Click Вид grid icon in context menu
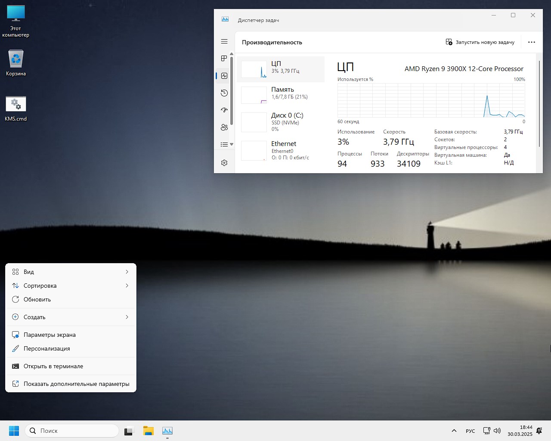 click(x=15, y=272)
